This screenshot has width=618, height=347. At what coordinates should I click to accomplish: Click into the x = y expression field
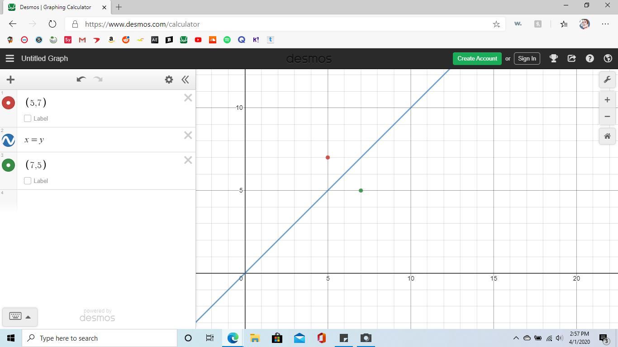100,140
